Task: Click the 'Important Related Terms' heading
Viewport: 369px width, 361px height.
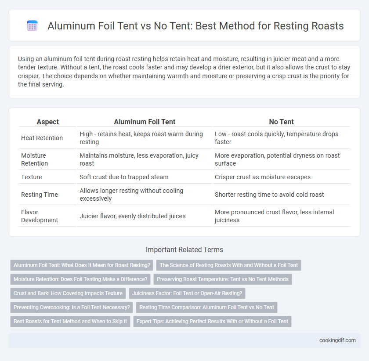Action: (x=184, y=249)
